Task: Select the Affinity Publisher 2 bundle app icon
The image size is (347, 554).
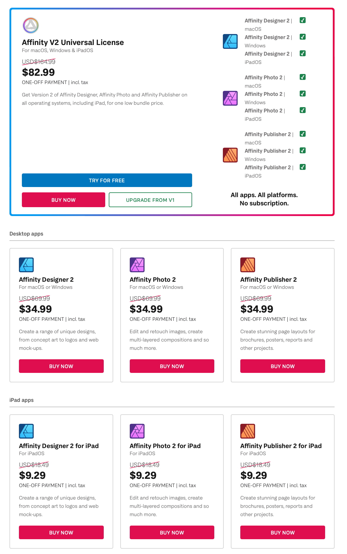Action: tap(230, 155)
